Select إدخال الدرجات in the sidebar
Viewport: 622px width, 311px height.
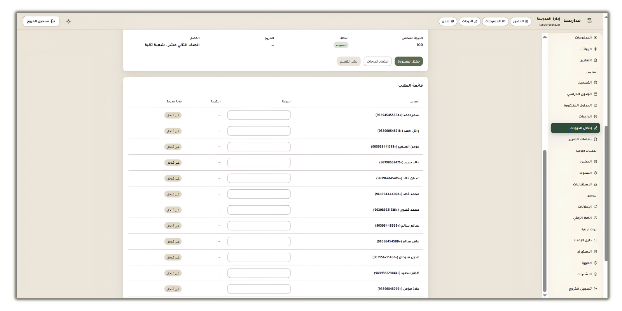575,128
